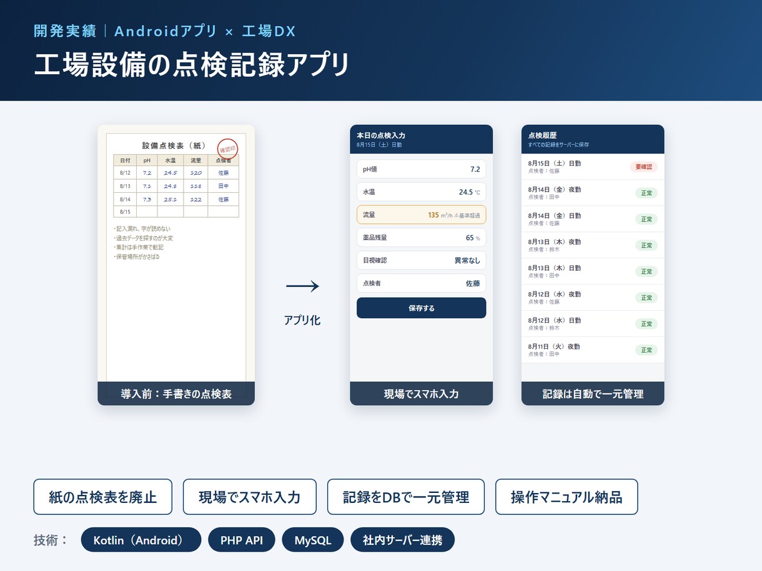Viewport: 762px width, 571px height.
Task: Click the 開発実績 Androidアプリ × 工場DX subtitle
Action: (x=165, y=31)
